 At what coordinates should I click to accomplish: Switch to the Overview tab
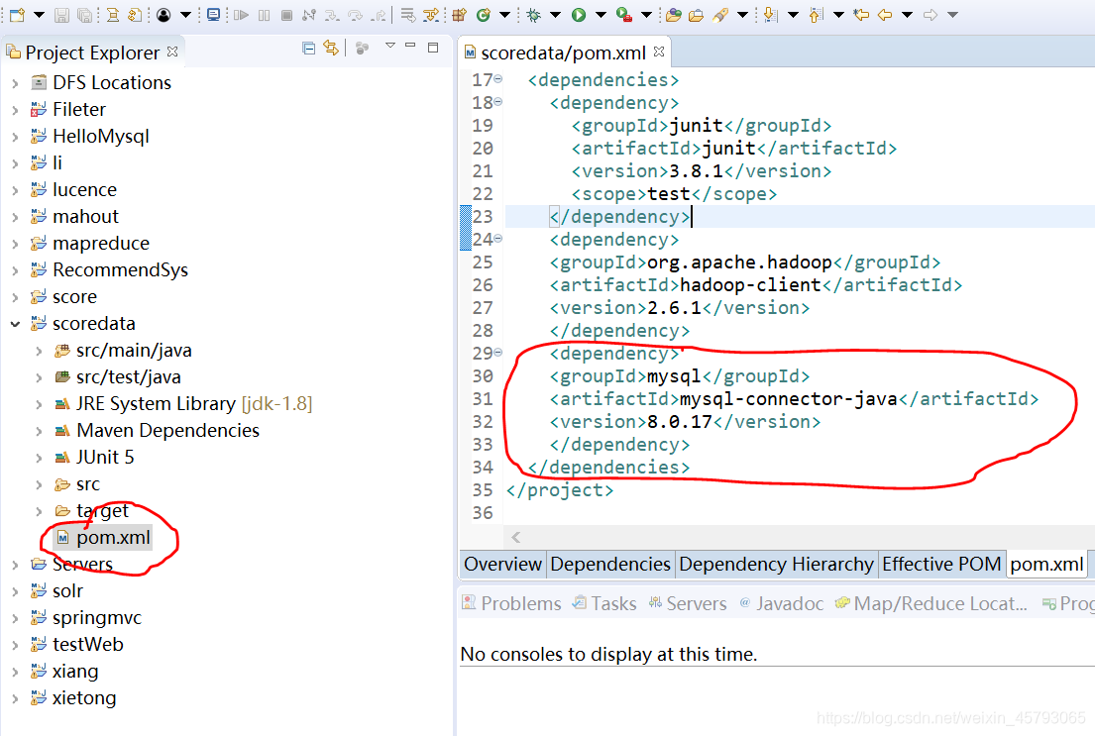point(502,565)
